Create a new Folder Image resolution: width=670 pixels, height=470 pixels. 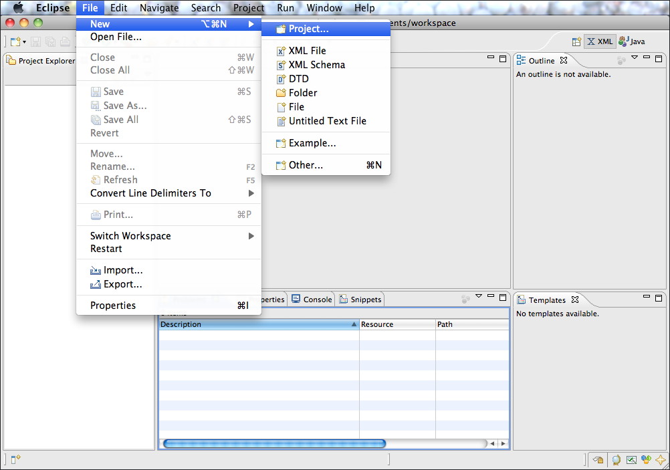tap(326, 93)
